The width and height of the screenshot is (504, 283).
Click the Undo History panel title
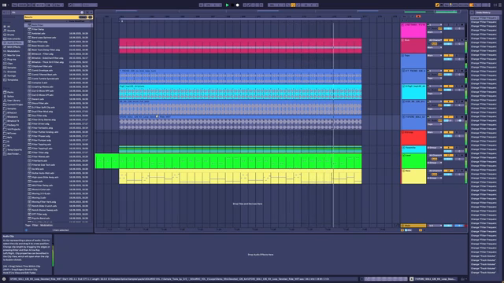(483, 13)
